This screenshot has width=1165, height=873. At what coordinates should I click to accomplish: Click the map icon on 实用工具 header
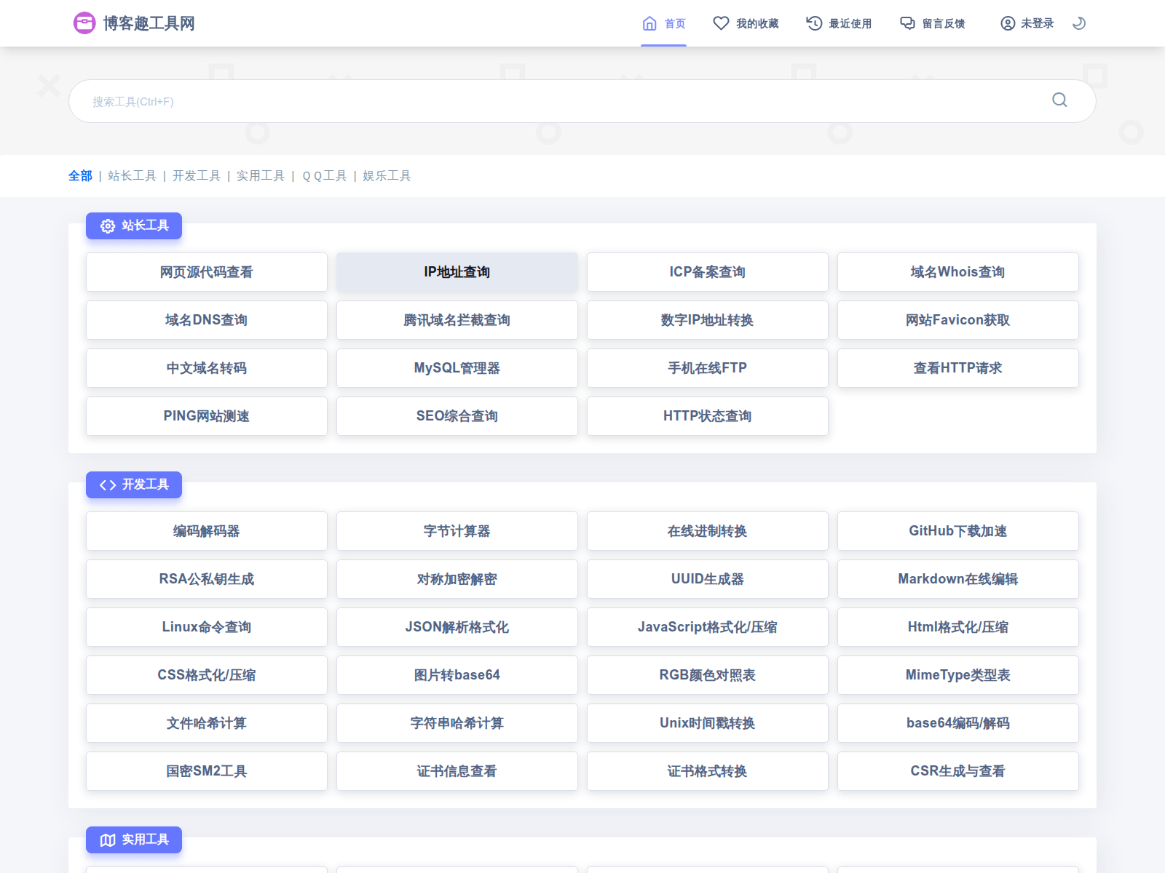coord(108,840)
